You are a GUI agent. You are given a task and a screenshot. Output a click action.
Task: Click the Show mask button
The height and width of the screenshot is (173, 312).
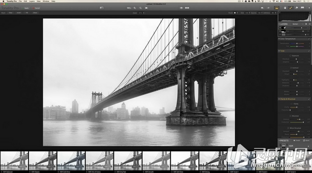[35, 13]
